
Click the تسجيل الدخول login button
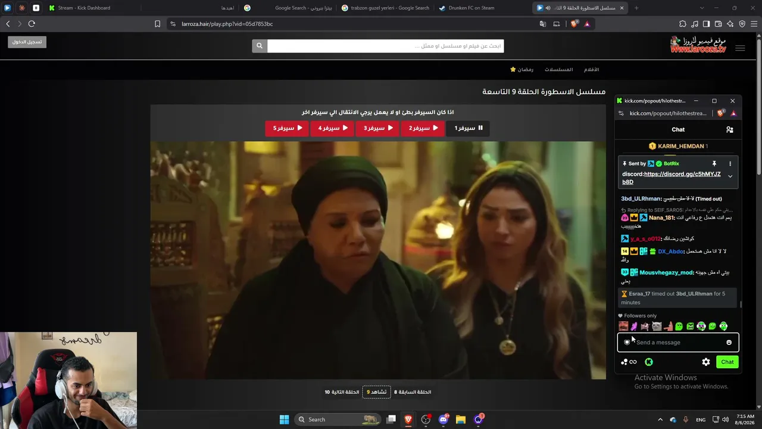pyautogui.click(x=27, y=42)
